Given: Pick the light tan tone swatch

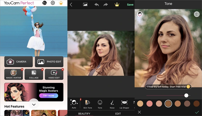Looking at the screenshot, I should coord(140,104).
